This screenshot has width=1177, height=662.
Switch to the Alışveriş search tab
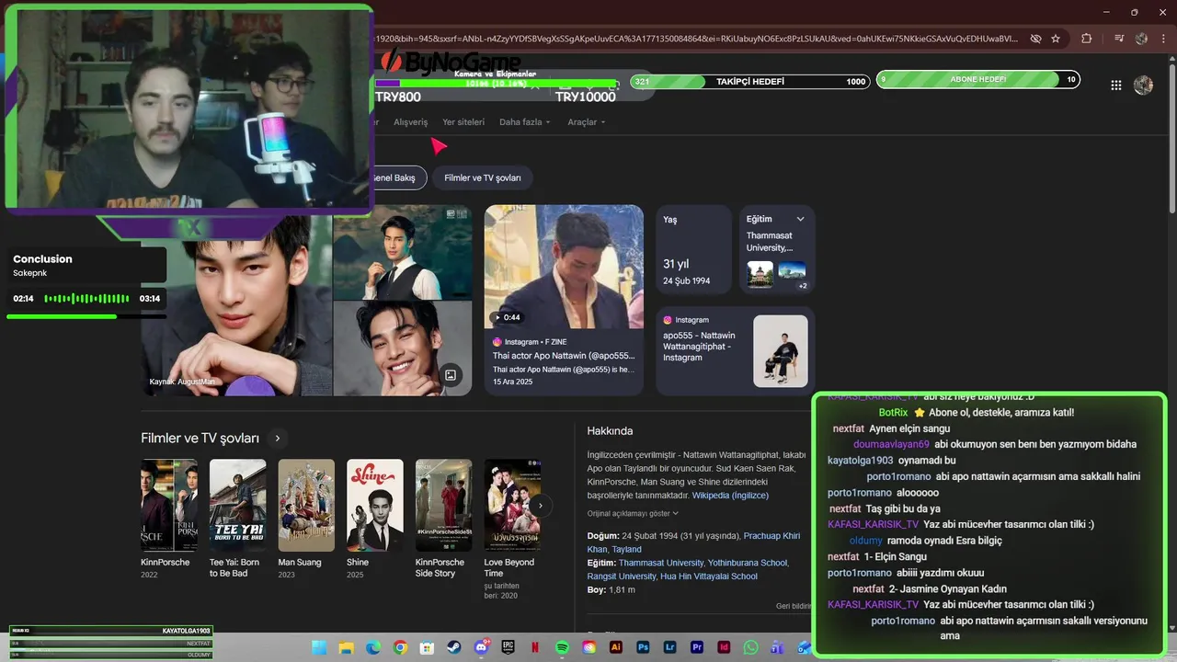[411, 122]
